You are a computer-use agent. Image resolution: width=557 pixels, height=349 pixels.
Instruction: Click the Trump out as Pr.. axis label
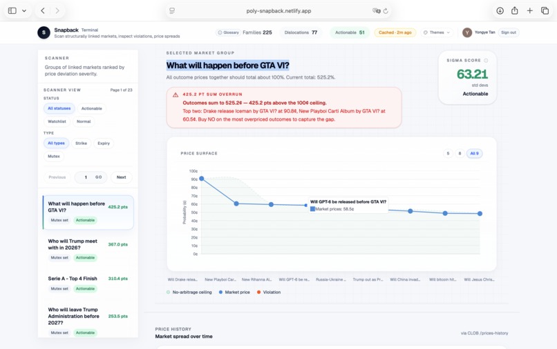[368, 279]
